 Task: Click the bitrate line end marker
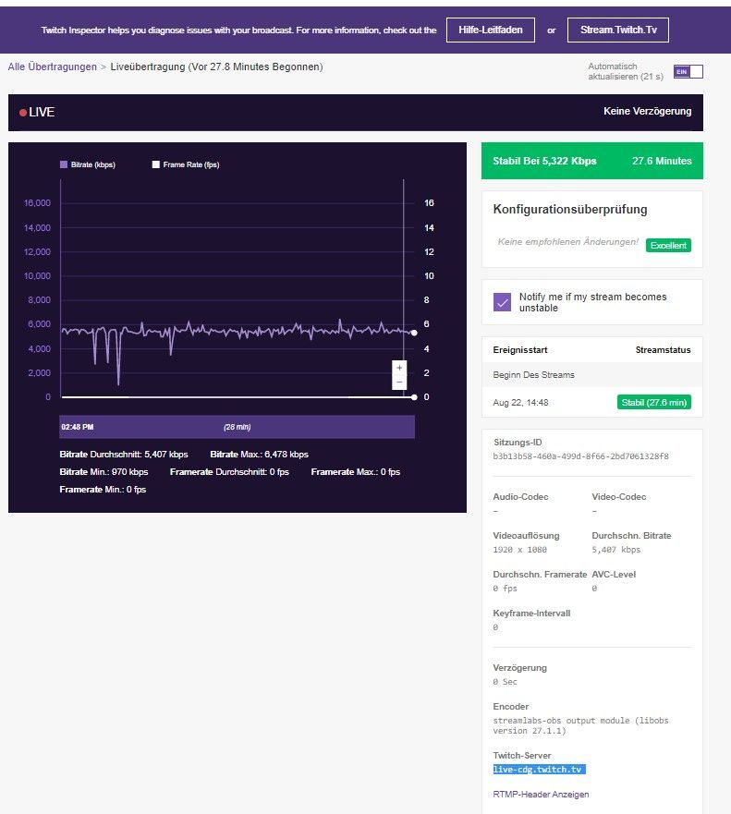(x=414, y=333)
